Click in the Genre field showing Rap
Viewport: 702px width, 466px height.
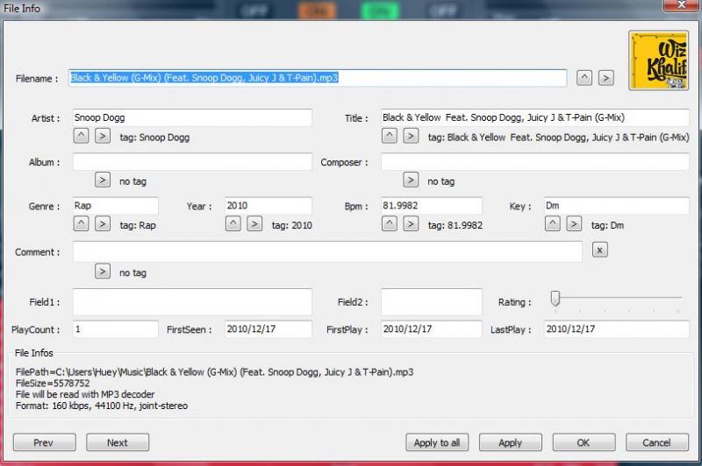pyautogui.click(x=116, y=206)
